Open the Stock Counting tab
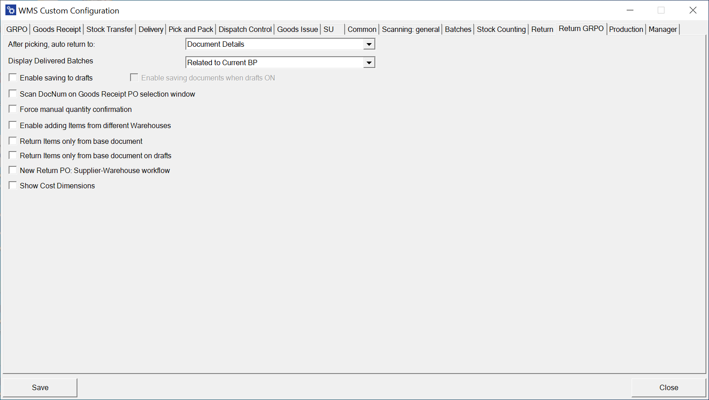This screenshot has width=709, height=400. tap(501, 29)
